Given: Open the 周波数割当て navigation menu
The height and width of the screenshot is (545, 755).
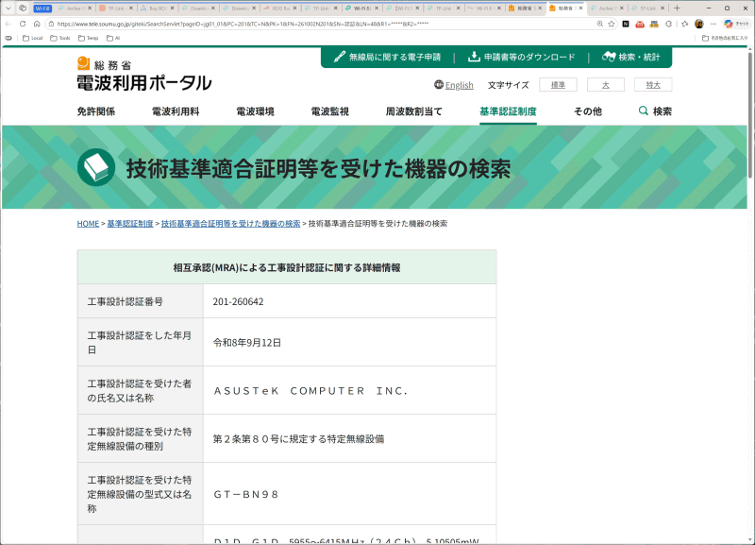Looking at the screenshot, I should pyautogui.click(x=413, y=111).
